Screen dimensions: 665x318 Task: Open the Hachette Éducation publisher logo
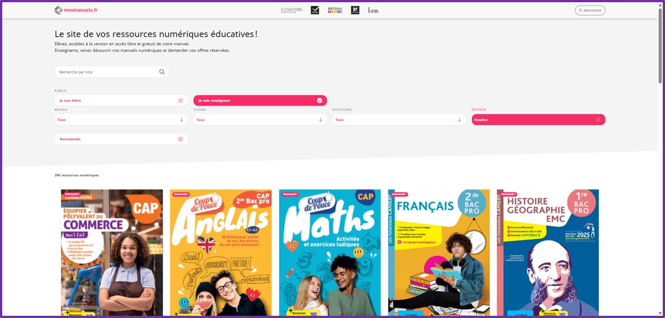pyautogui.click(x=291, y=10)
